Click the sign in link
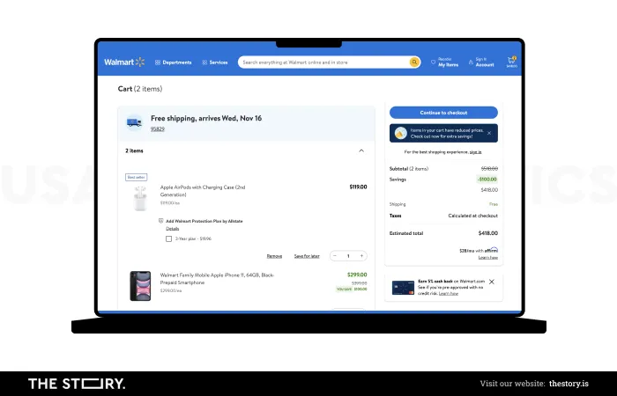The image size is (617, 396). click(x=475, y=152)
